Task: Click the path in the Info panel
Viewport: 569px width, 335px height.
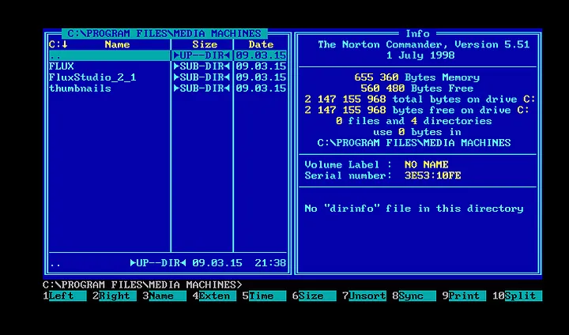Action: (413, 143)
